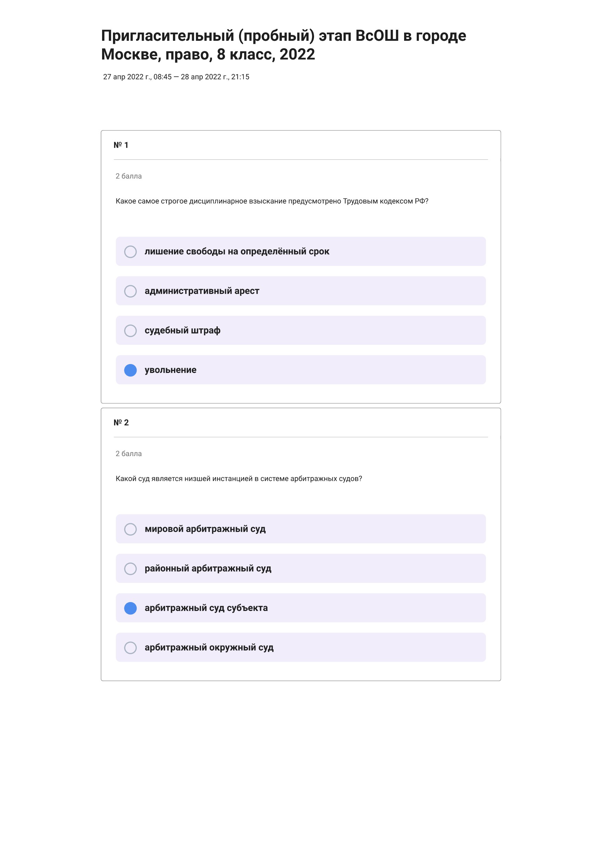The image size is (600, 849).
Task: Select the 'судебный штраф' radio circle
Action: [130, 330]
